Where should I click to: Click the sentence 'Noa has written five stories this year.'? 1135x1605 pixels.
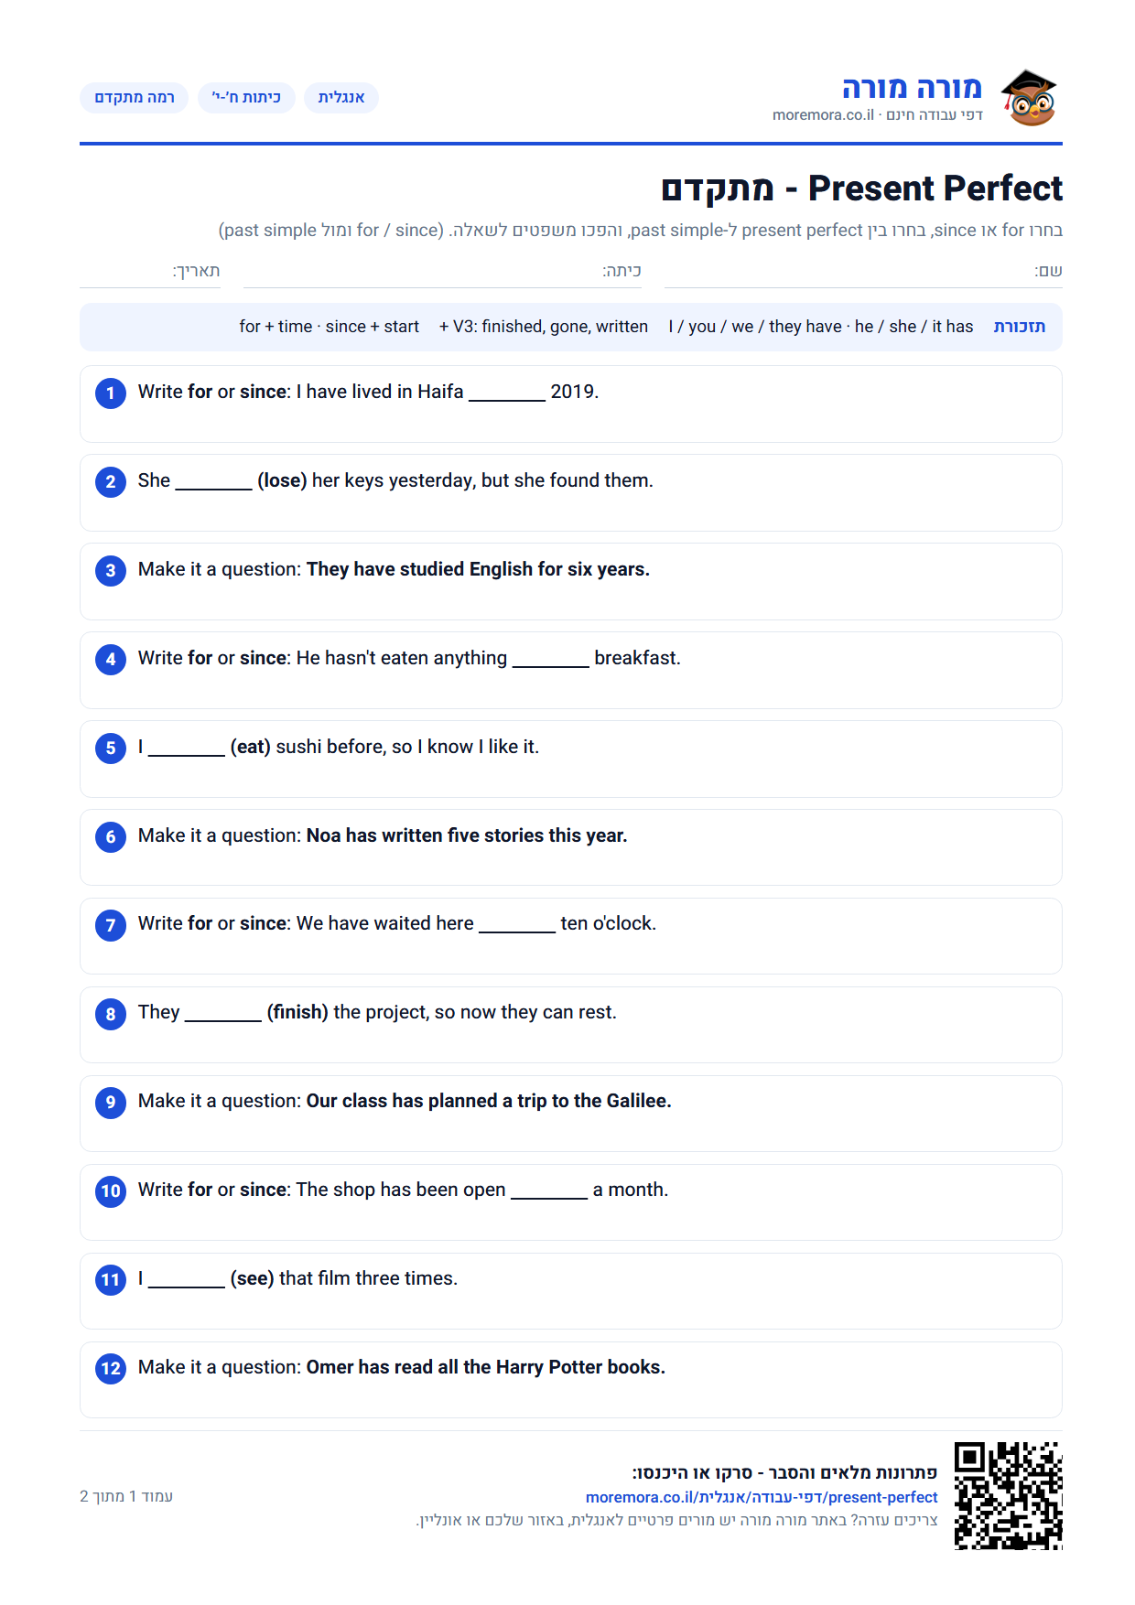point(467,835)
